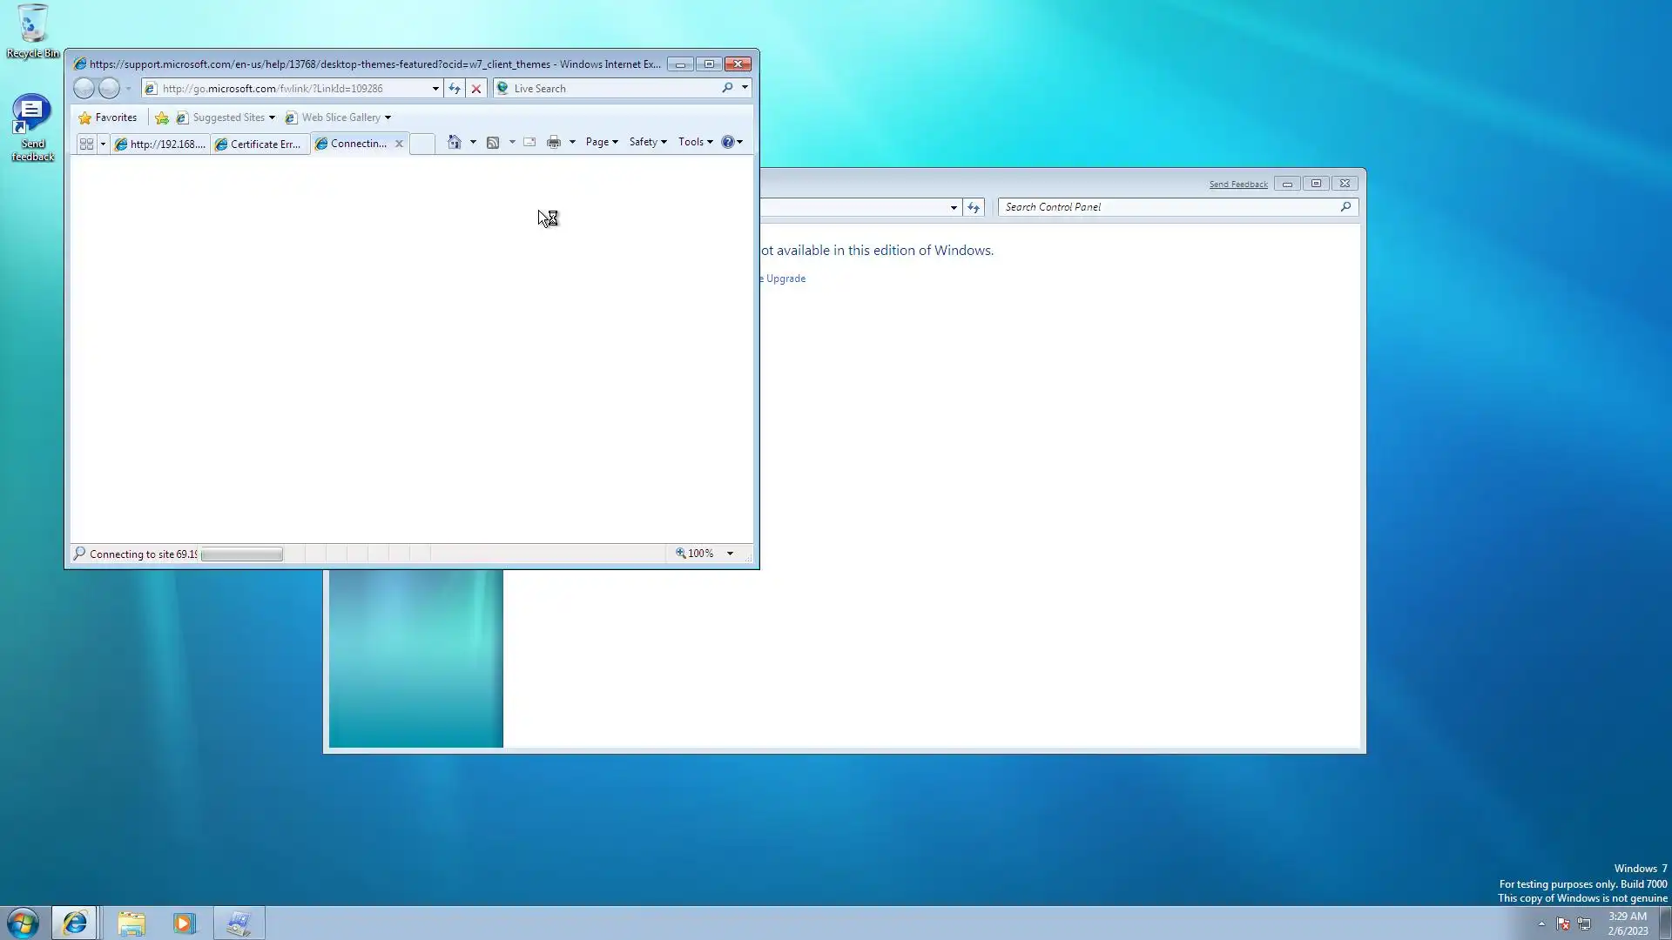Image resolution: width=1672 pixels, height=940 pixels.
Task: Open the Safety menu
Action: point(647,142)
